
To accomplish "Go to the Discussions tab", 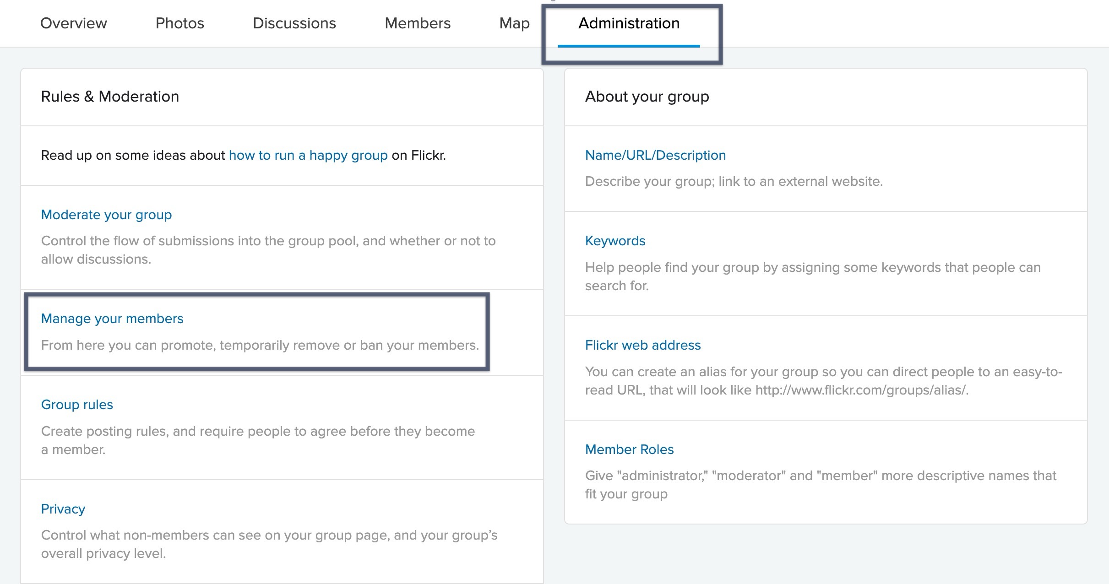I will (x=294, y=23).
